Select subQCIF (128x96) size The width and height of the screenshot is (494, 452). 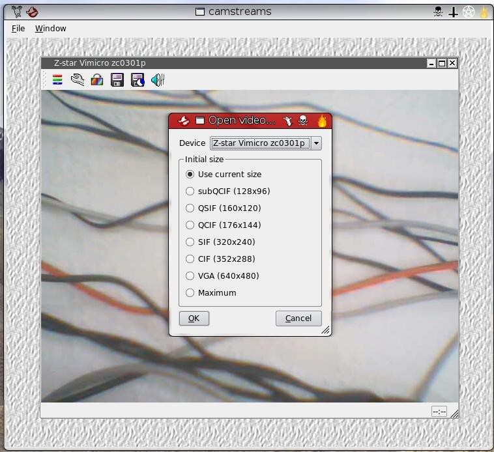click(x=228, y=191)
